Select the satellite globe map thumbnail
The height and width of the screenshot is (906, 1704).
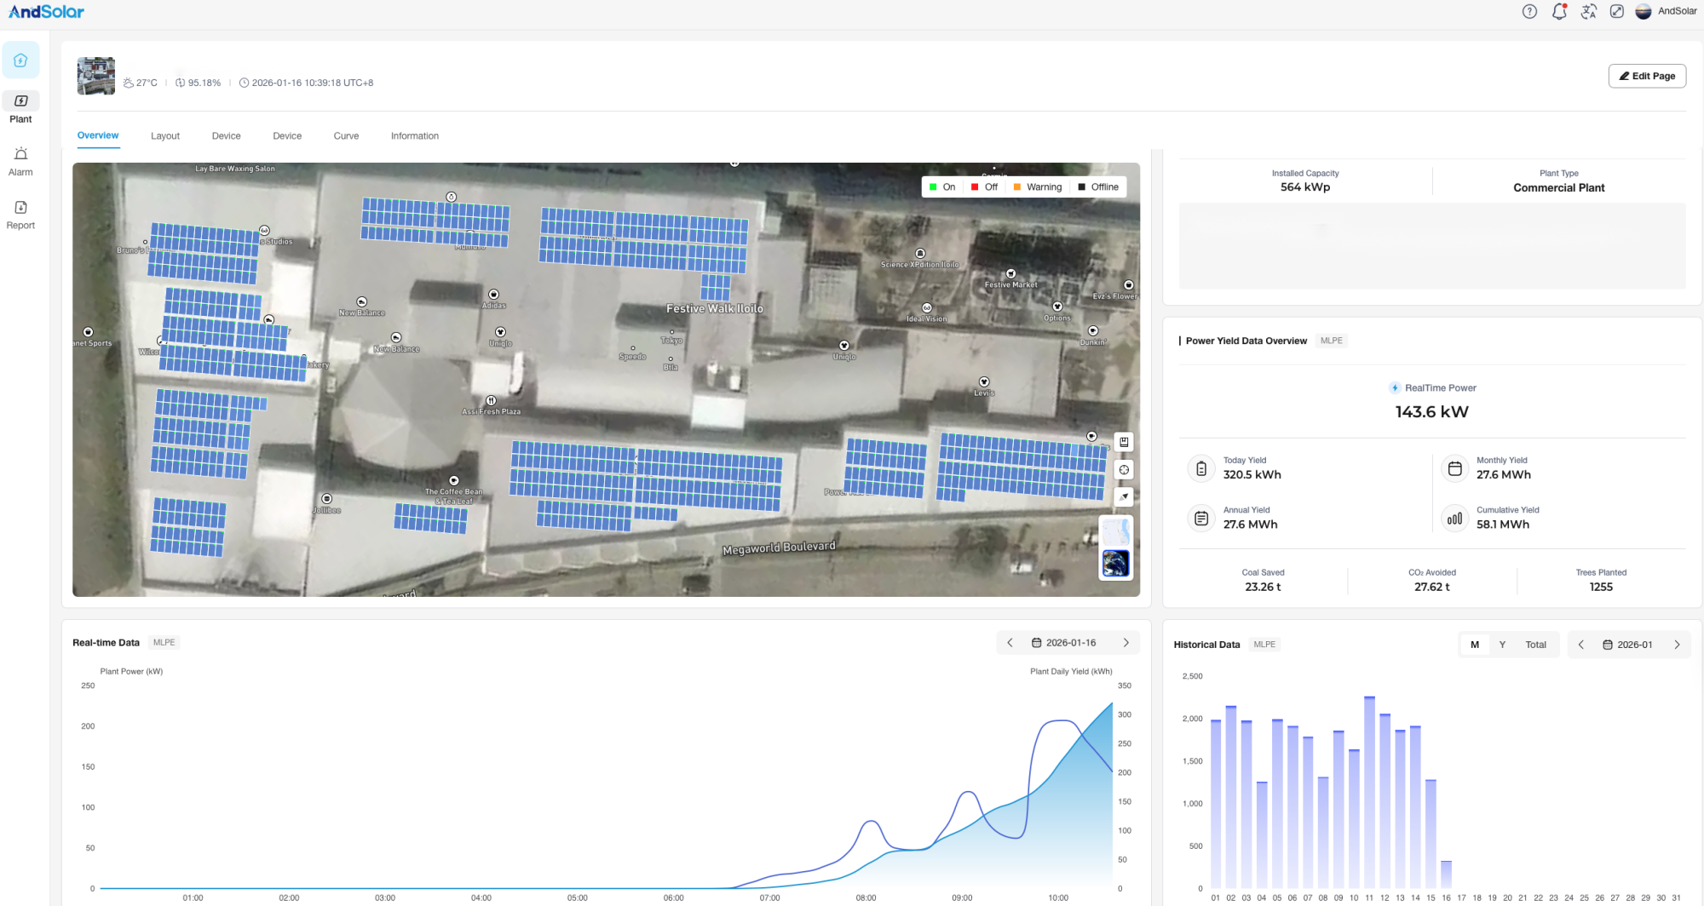(1115, 563)
